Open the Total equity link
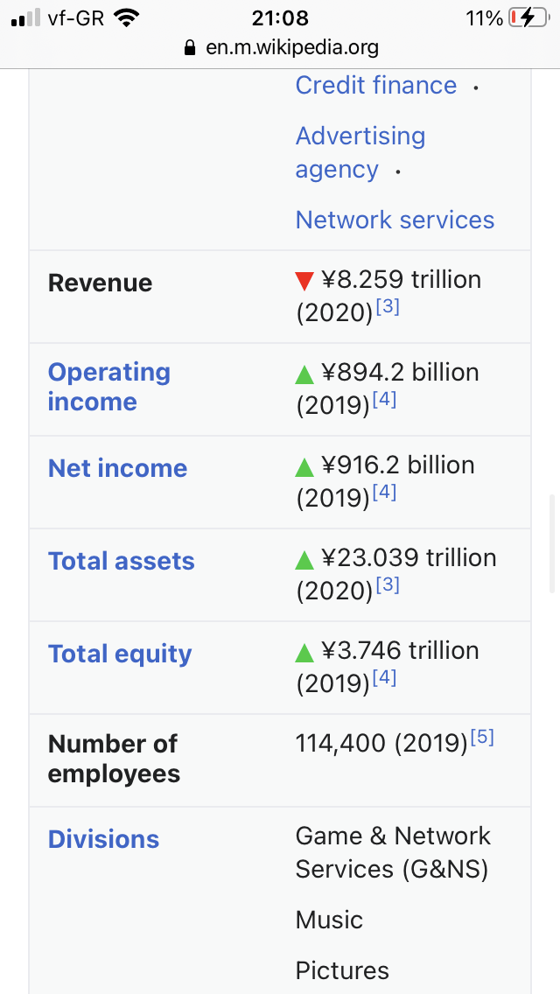The width and height of the screenshot is (560, 994). tap(120, 654)
